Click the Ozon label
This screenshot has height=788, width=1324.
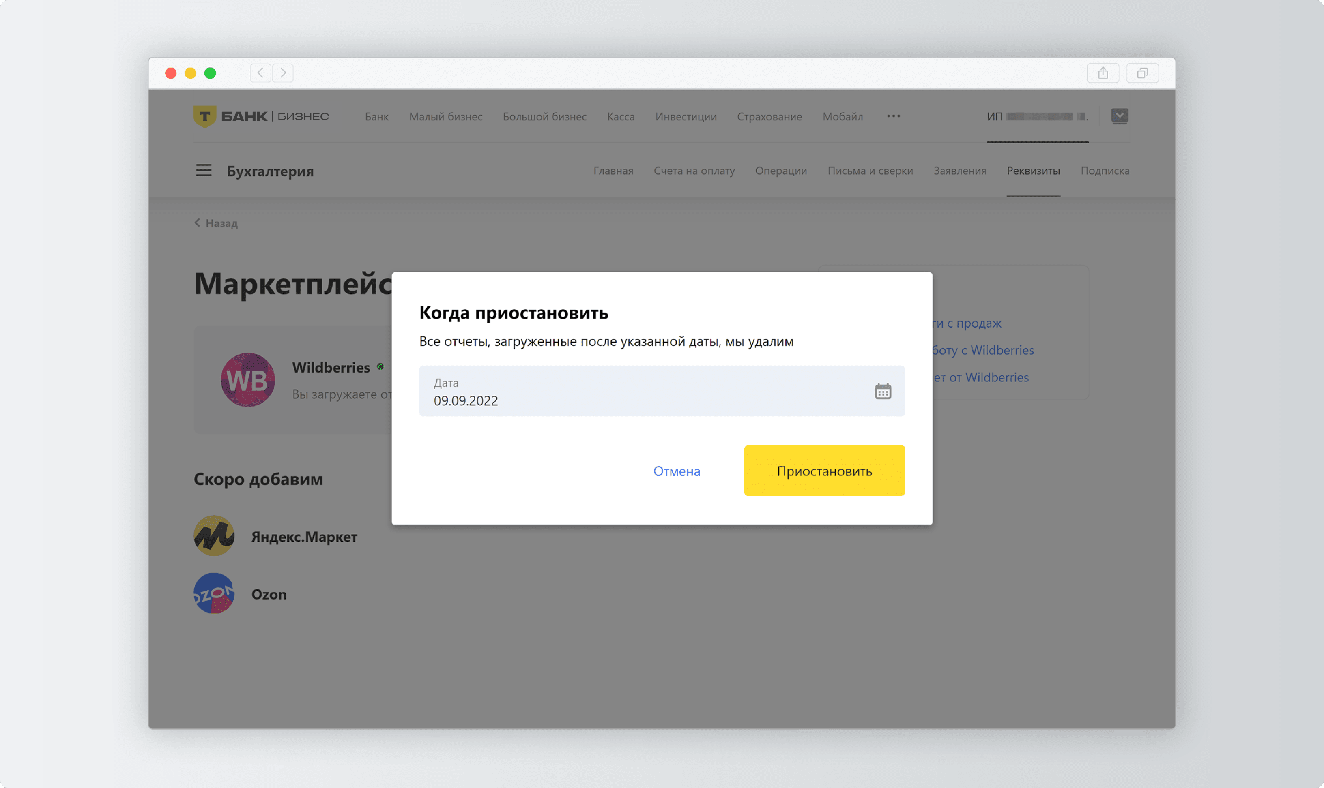269,594
